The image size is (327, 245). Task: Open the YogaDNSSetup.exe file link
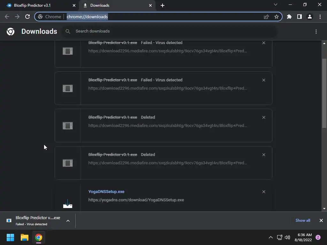coord(106,191)
